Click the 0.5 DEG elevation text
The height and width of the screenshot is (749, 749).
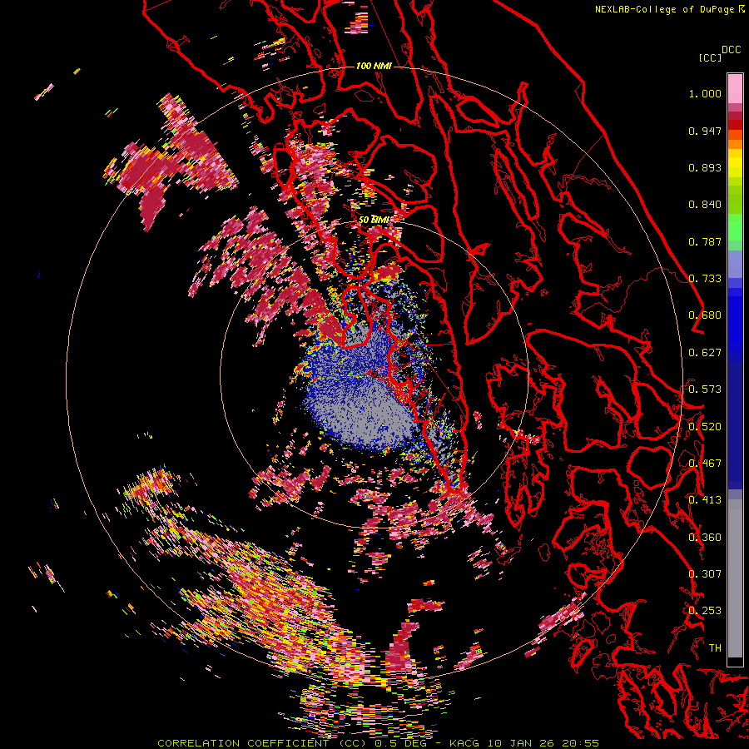[x=399, y=743]
